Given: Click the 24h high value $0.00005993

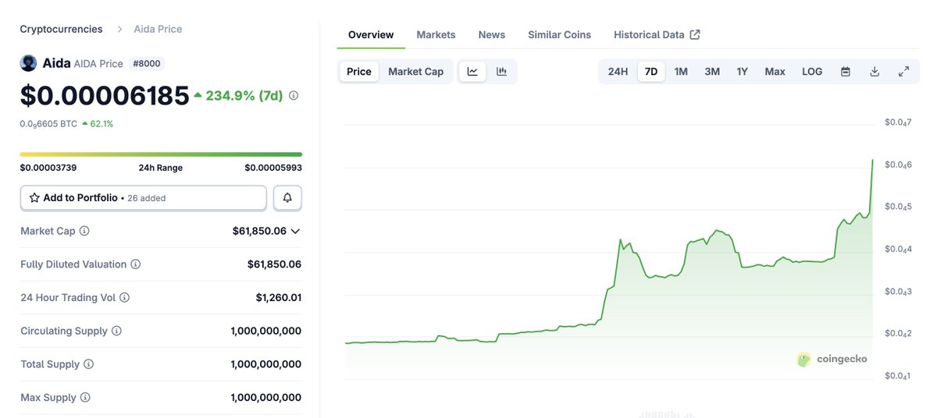Looking at the screenshot, I should coord(273,168).
